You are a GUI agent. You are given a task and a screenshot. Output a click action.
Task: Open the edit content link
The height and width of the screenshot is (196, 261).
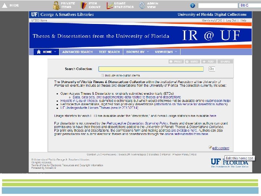point(221,148)
